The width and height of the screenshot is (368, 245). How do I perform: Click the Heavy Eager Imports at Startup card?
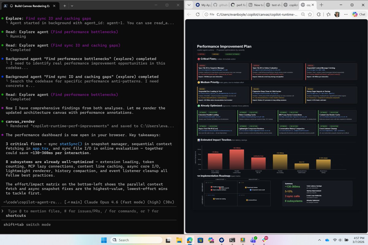click(x=331, y=95)
